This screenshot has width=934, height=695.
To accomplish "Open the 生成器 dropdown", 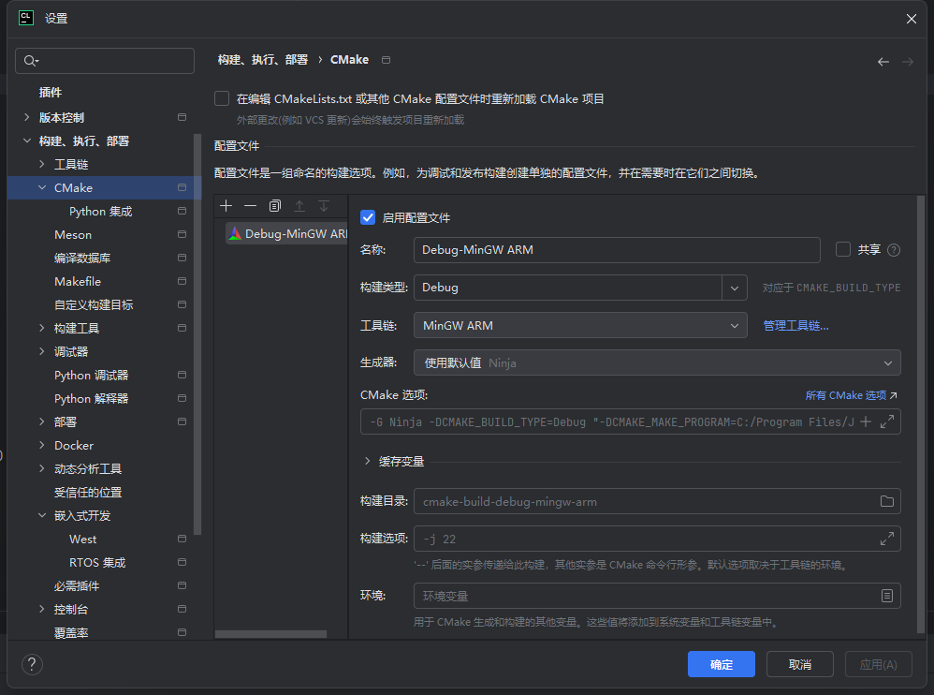I will coord(657,362).
